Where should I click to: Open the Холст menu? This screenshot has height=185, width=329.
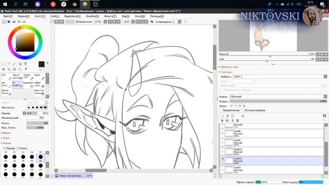[x=40, y=16]
